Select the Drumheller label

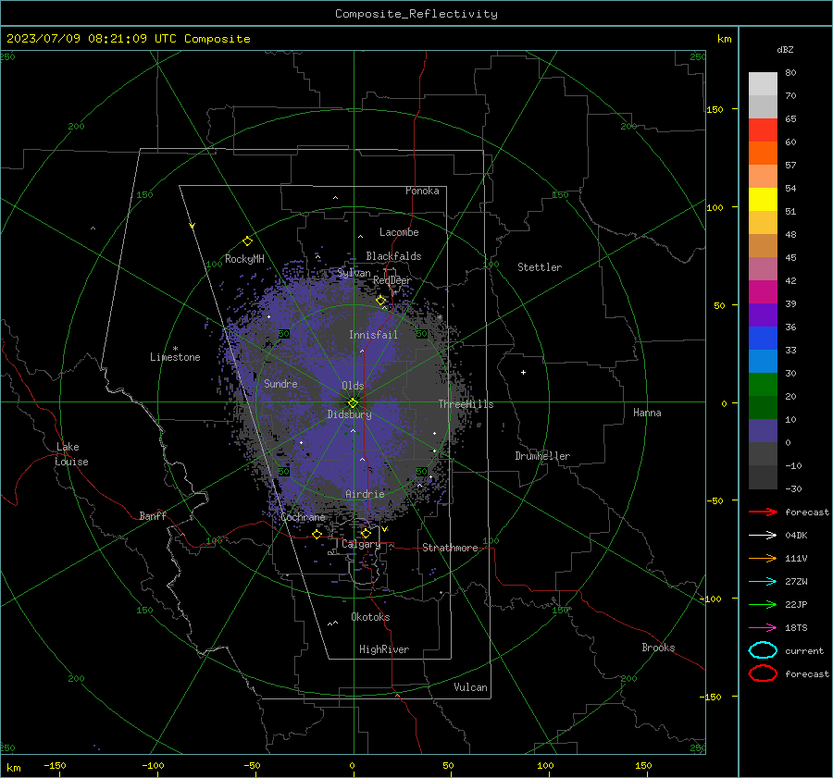pos(542,456)
